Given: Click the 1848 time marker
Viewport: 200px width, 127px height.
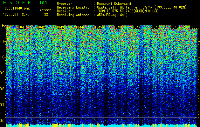Looking at the screenshot, I should 155,27.
